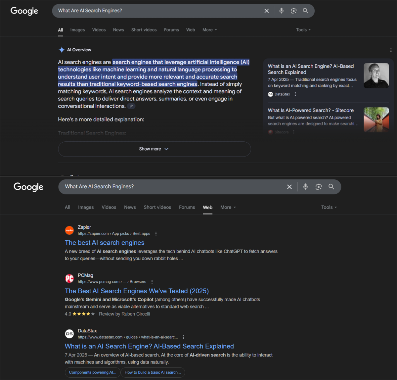Open the Short videos tab in top screenshot

click(144, 30)
